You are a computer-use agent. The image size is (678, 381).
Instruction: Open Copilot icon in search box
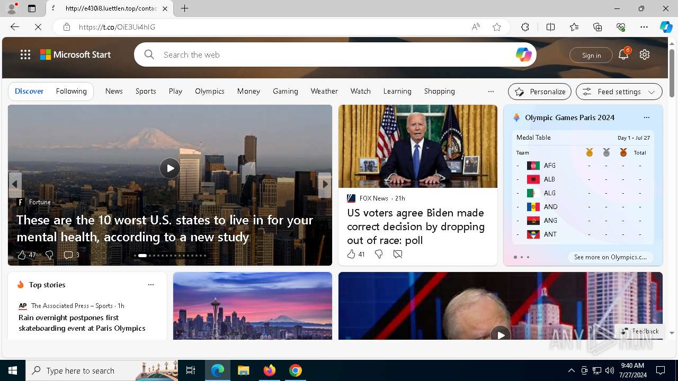pyautogui.click(x=523, y=55)
